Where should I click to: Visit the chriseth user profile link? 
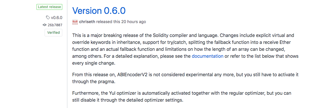click(87, 22)
